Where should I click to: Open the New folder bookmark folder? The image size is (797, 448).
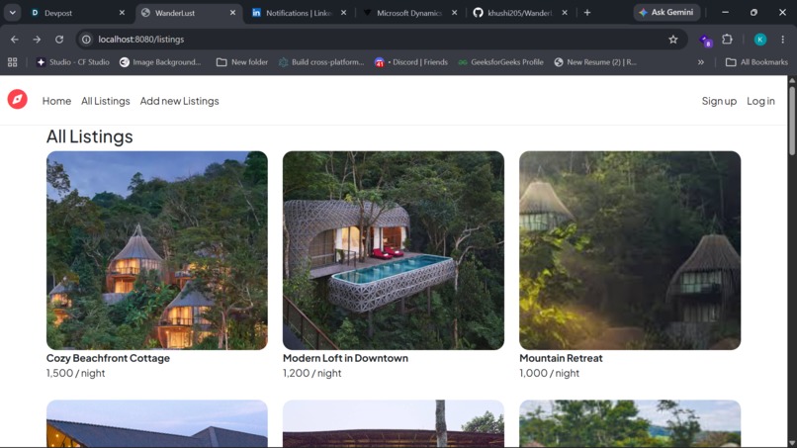[x=242, y=62]
